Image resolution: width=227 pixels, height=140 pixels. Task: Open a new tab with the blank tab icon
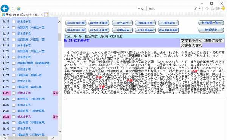pos(47,14)
